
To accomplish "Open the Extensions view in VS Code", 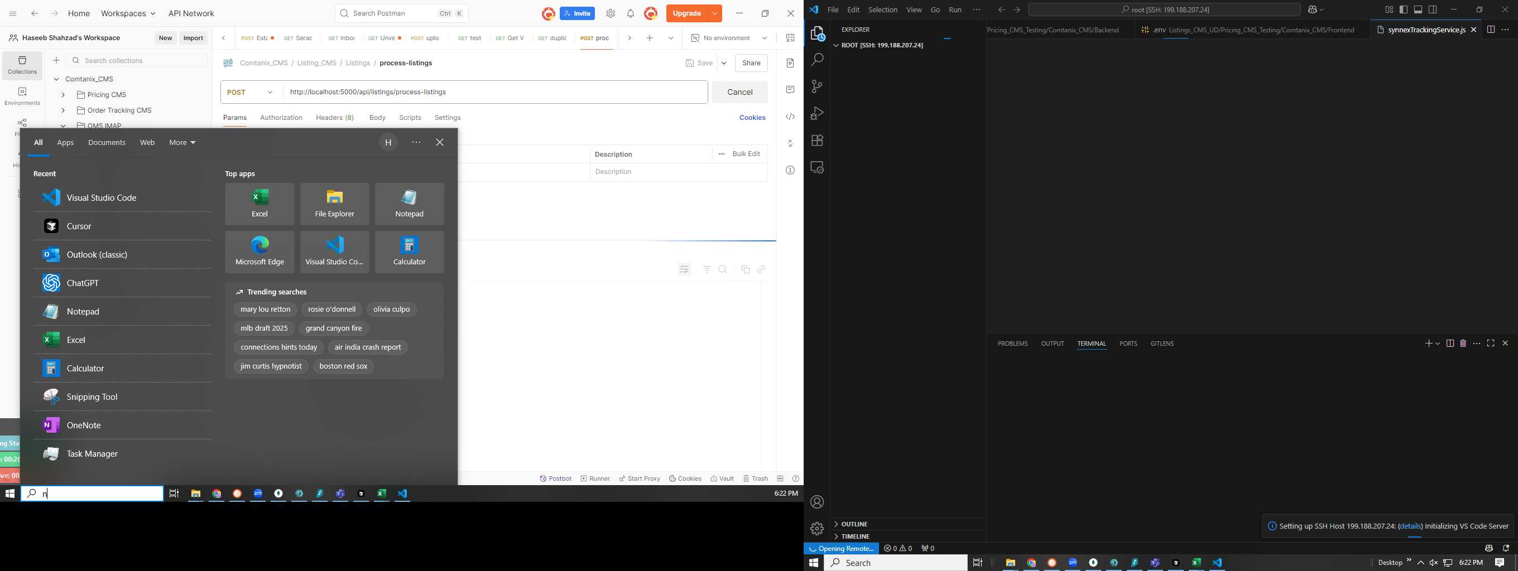I will coord(816,140).
